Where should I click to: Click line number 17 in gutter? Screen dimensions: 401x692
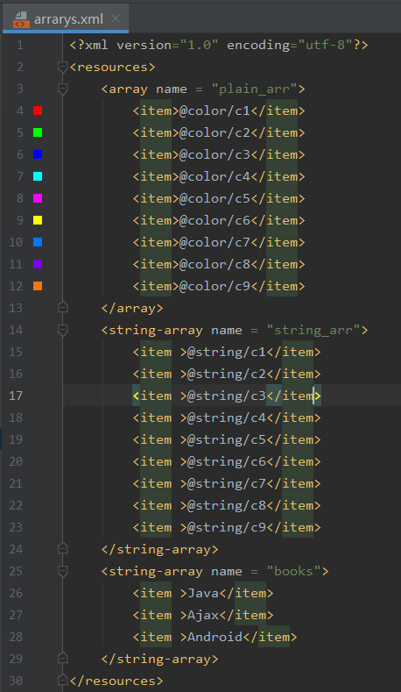pos(16,396)
